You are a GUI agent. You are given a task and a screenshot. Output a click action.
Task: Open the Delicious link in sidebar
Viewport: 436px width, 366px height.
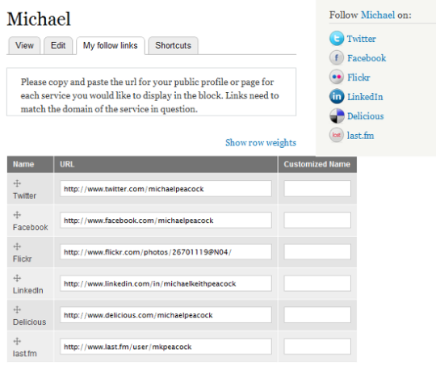click(366, 116)
